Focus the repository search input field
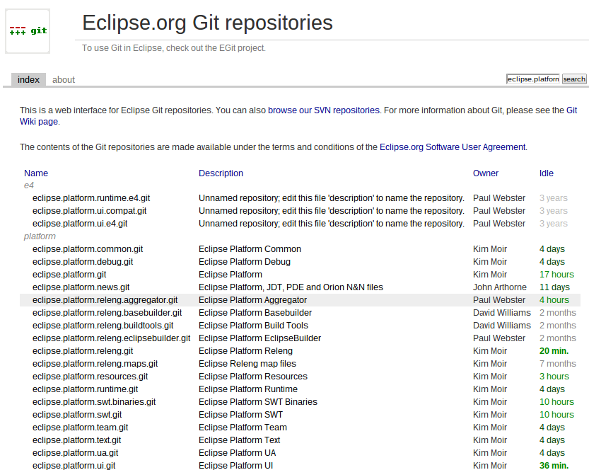 [x=532, y=79]
